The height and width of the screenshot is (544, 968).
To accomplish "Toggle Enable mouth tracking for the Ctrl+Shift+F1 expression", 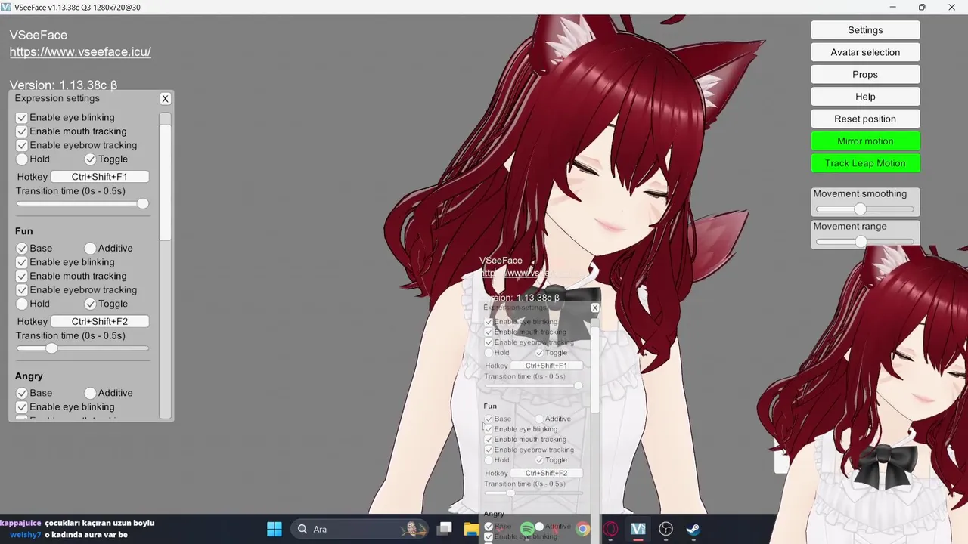I will 22,131.
